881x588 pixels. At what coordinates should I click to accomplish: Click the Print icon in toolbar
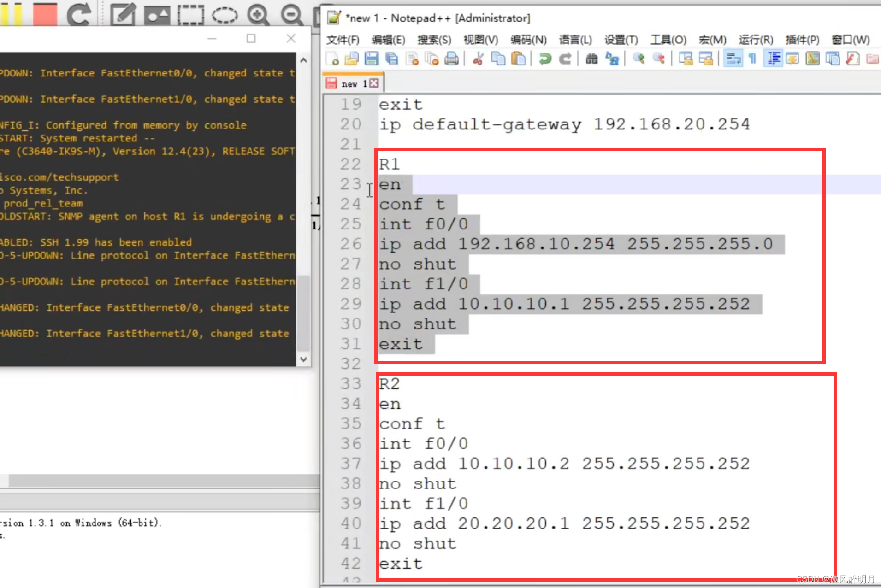point(451,59)
